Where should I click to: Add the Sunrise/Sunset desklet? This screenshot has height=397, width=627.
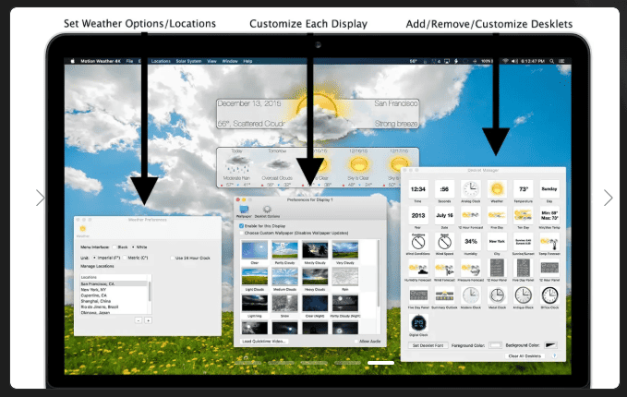523,242
